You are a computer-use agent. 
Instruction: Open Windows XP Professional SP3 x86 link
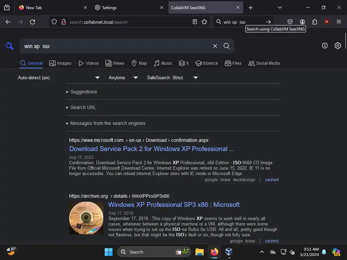pyautogui.click(x=174, y=205)
